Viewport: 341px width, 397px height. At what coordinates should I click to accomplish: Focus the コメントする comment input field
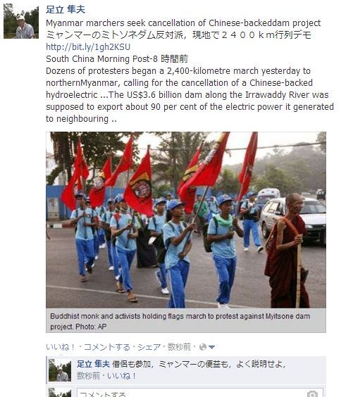point(200,393)
